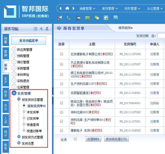Check the box for 领料出库003 row

coord(61,112)
